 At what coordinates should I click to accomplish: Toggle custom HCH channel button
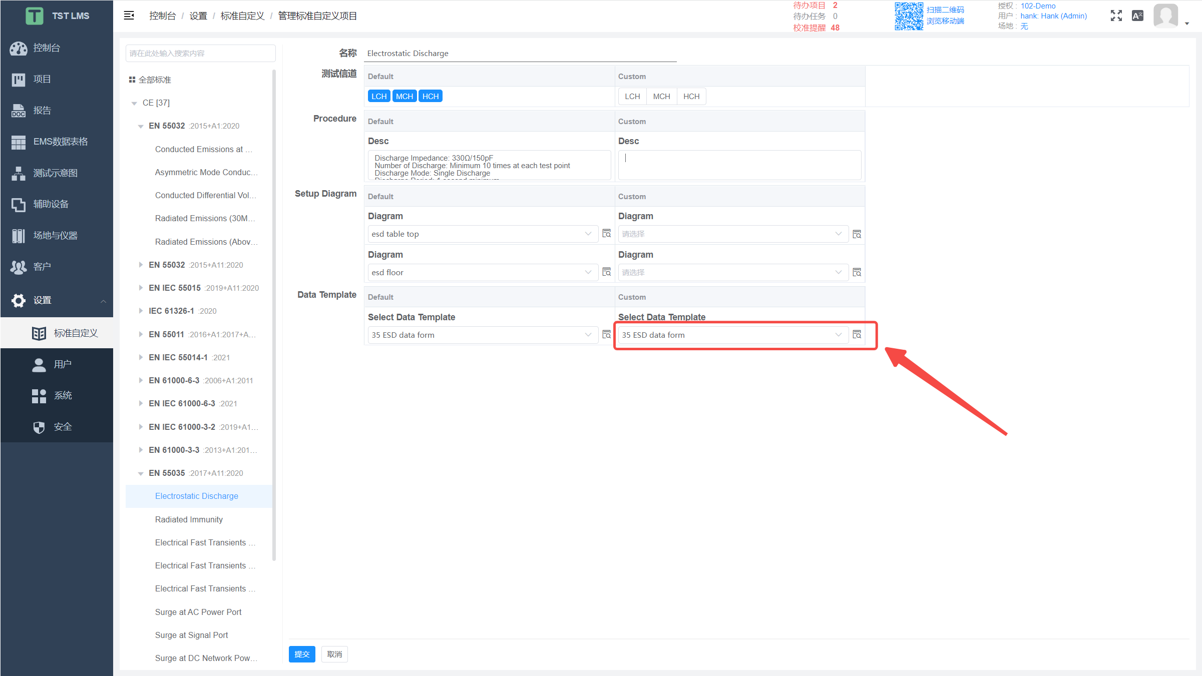[x=691, y=96]
